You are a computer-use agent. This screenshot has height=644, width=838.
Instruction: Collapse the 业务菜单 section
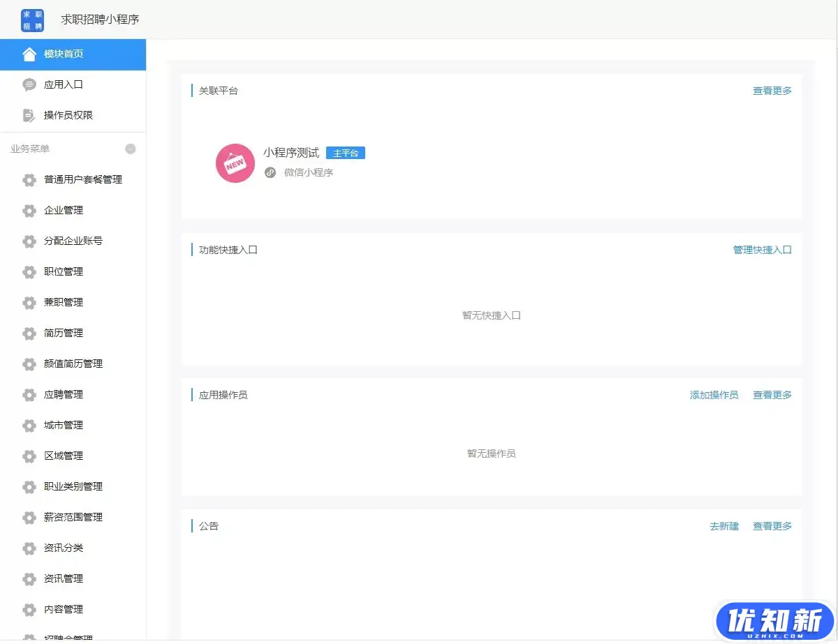click(x=131, y=149)
